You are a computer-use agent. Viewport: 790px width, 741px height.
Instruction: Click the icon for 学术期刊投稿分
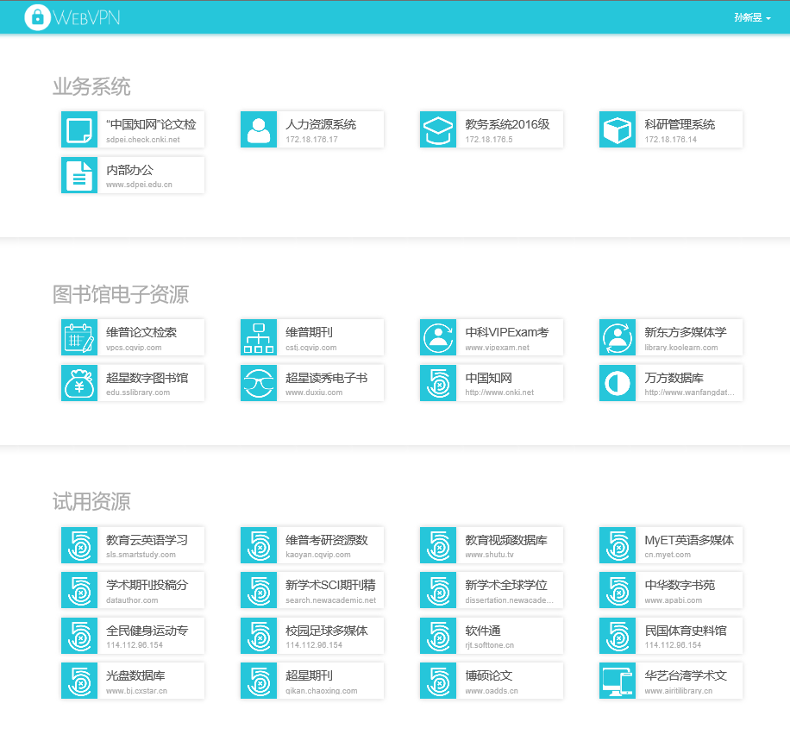(x=79, y=590)
